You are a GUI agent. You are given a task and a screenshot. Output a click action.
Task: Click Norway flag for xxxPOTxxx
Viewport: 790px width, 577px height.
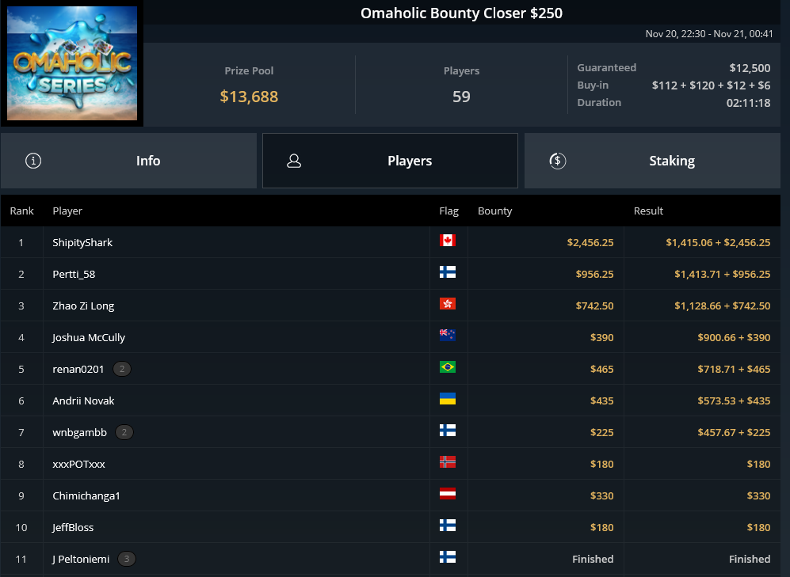point(448,461)
